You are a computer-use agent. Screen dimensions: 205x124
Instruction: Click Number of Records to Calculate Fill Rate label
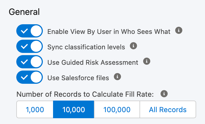click(x=85, y=94)
